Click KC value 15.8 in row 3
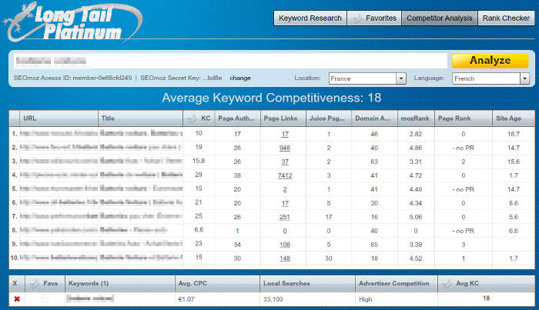Viewport: 539px width, 310px height. (199, 161)
